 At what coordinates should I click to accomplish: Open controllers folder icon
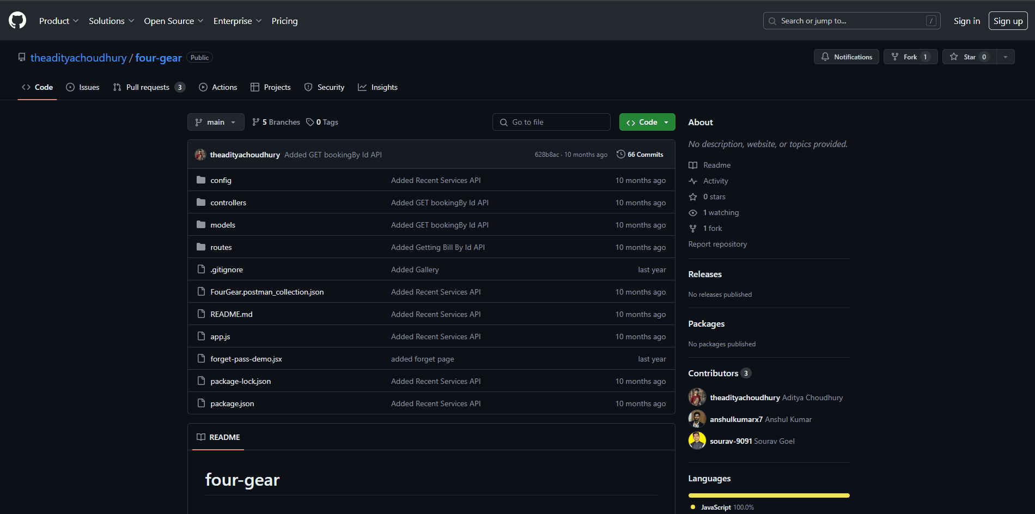pos(201,203)
